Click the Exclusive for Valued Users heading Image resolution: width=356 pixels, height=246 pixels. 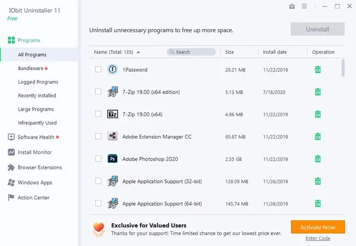(x=149, y=225)
